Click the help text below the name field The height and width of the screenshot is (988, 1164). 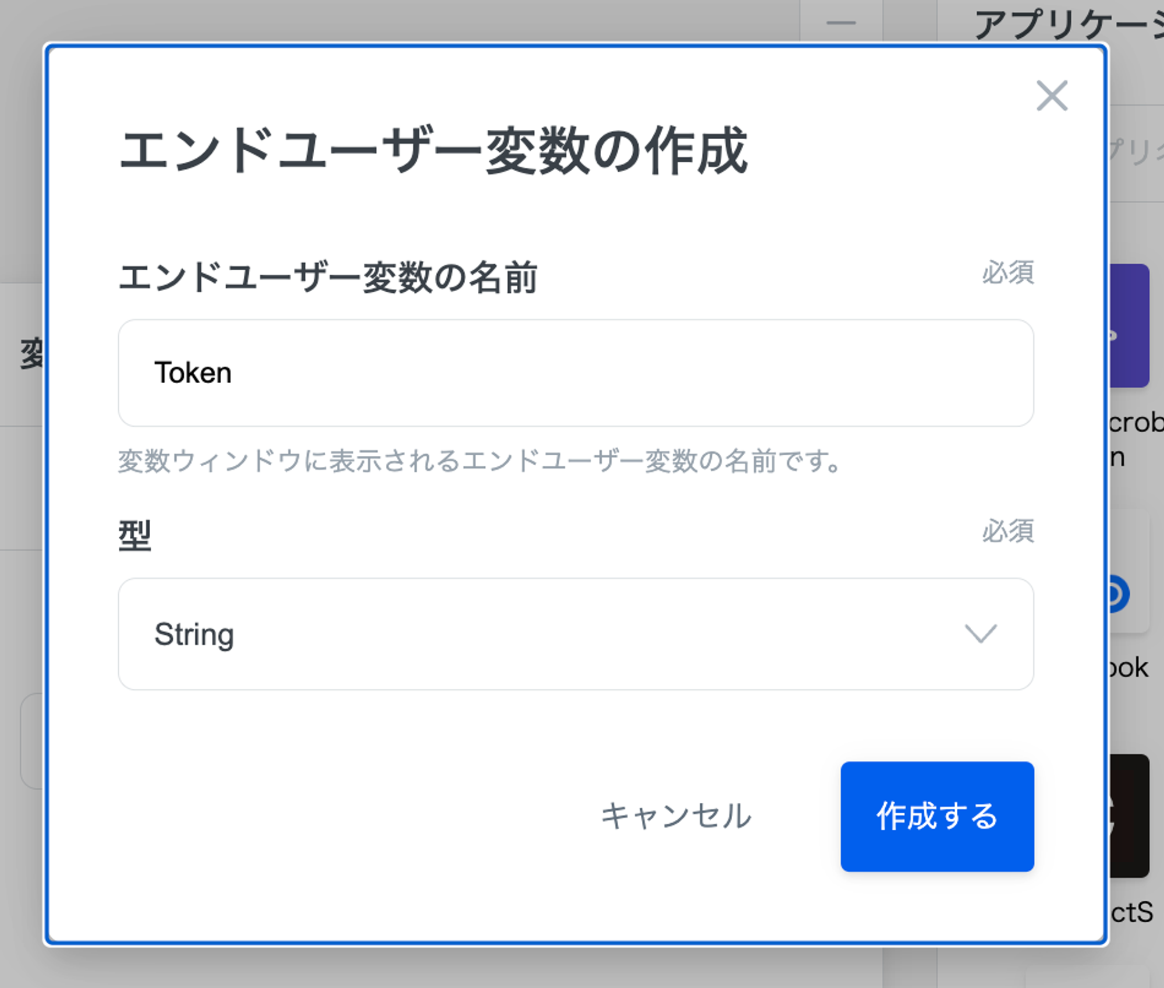click(480, 461)
